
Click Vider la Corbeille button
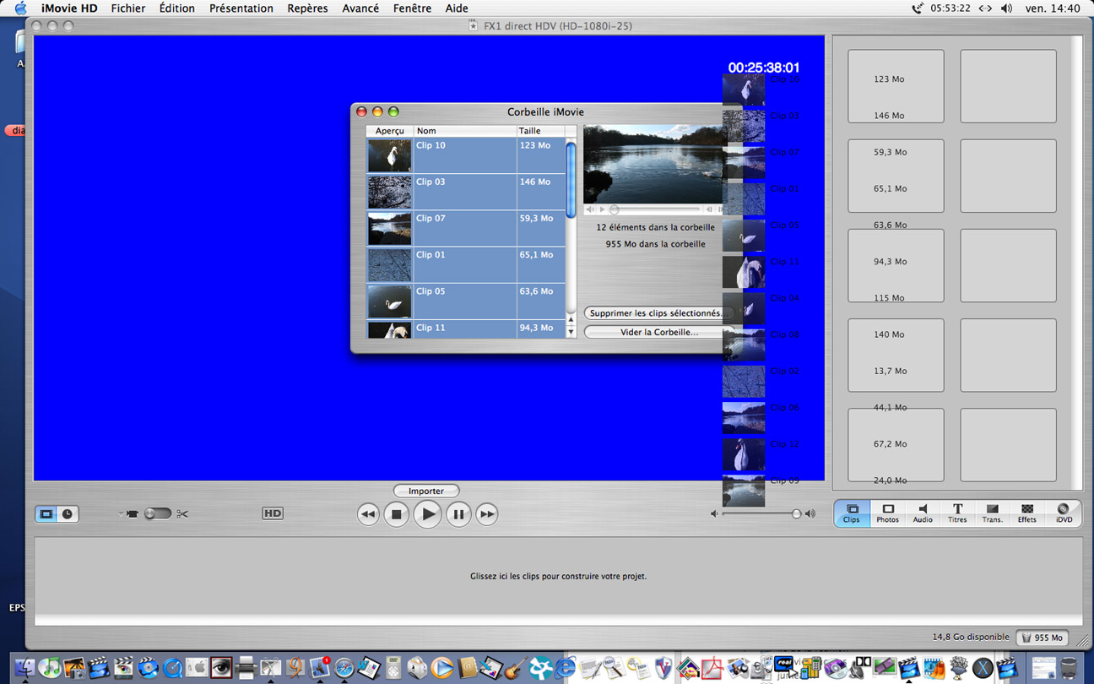point(658,332)
